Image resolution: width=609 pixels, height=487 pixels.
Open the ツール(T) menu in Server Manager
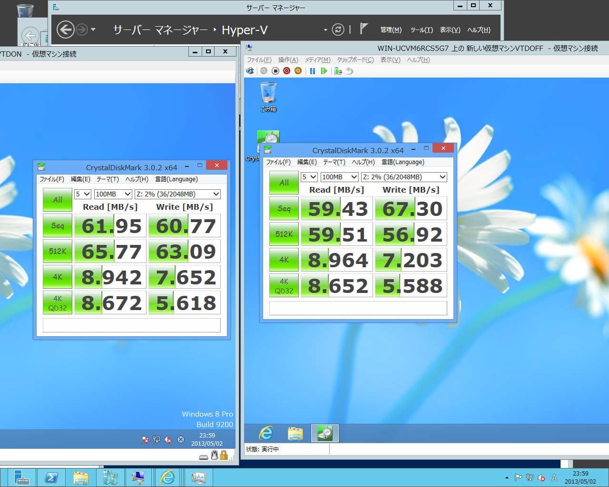(x=422, y=30)
